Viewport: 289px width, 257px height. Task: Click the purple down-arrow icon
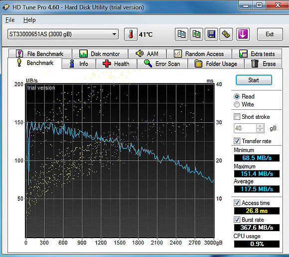pyautogui.click(x=243, y=34)
